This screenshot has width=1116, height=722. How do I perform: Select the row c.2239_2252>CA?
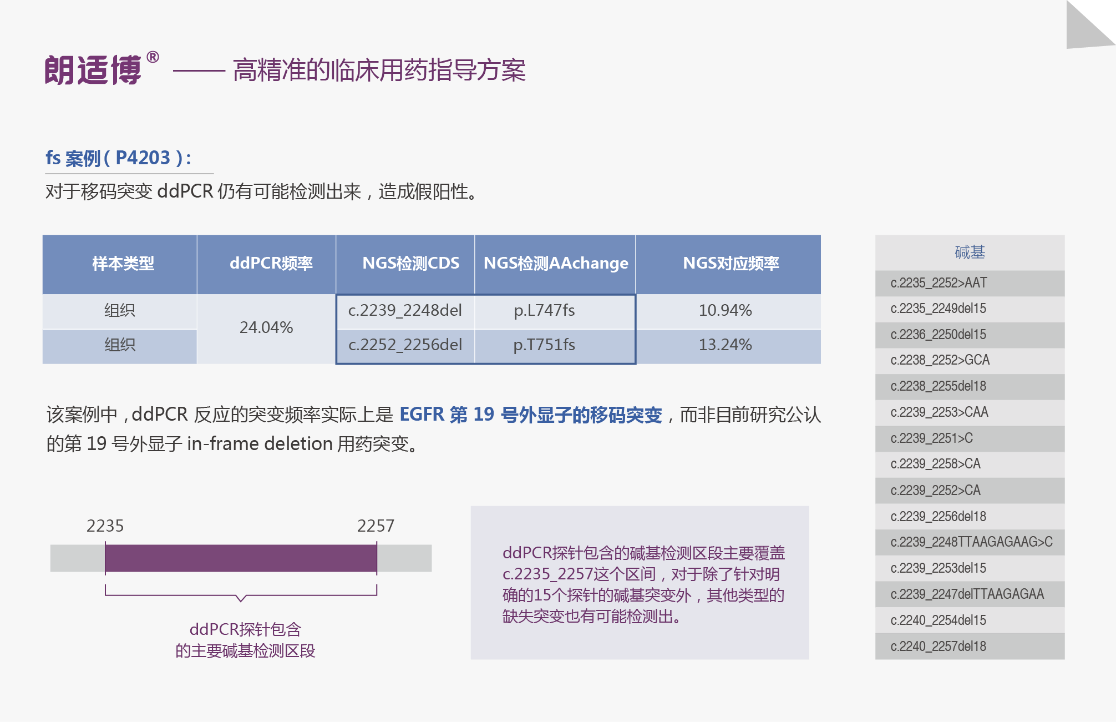click(x=970, y=491)
